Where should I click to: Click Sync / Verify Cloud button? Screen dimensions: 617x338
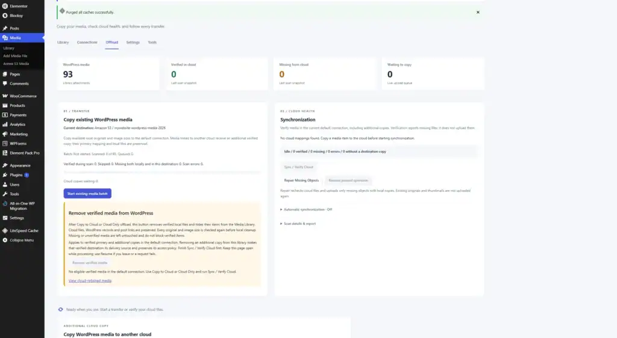click(299, 167)
